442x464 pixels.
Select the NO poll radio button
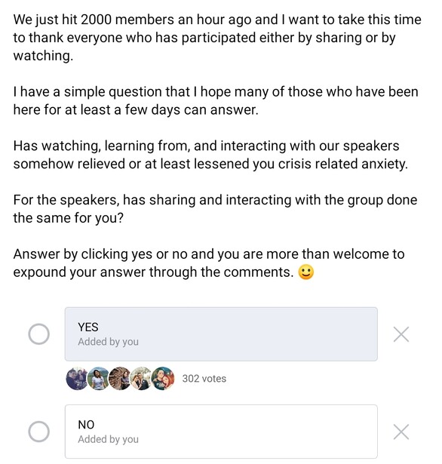(x=38, y=432)
